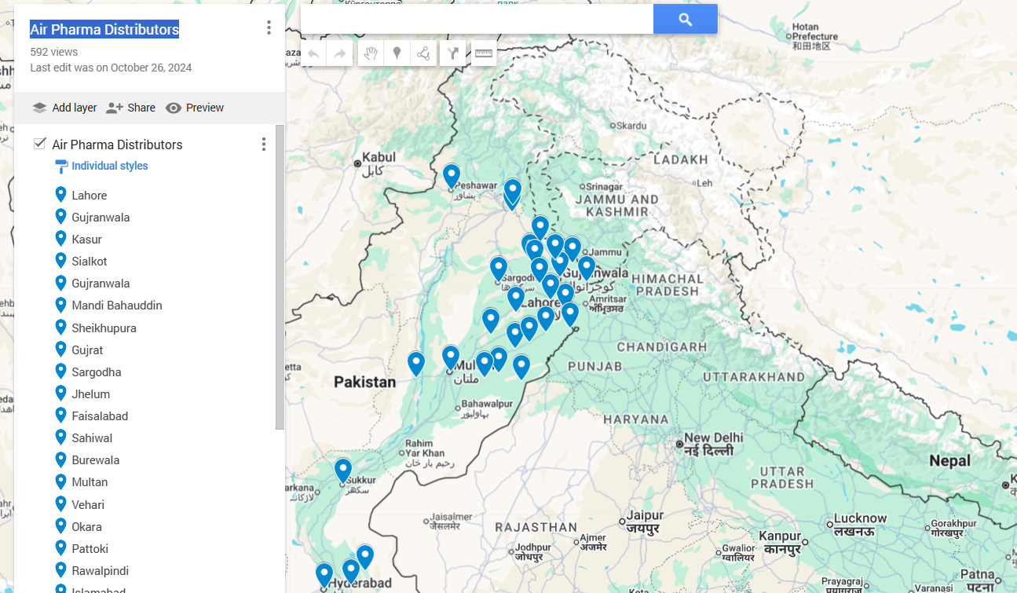Open map Preview
The height and width of the screenshot is (593, 1017).
click(195, 108)
